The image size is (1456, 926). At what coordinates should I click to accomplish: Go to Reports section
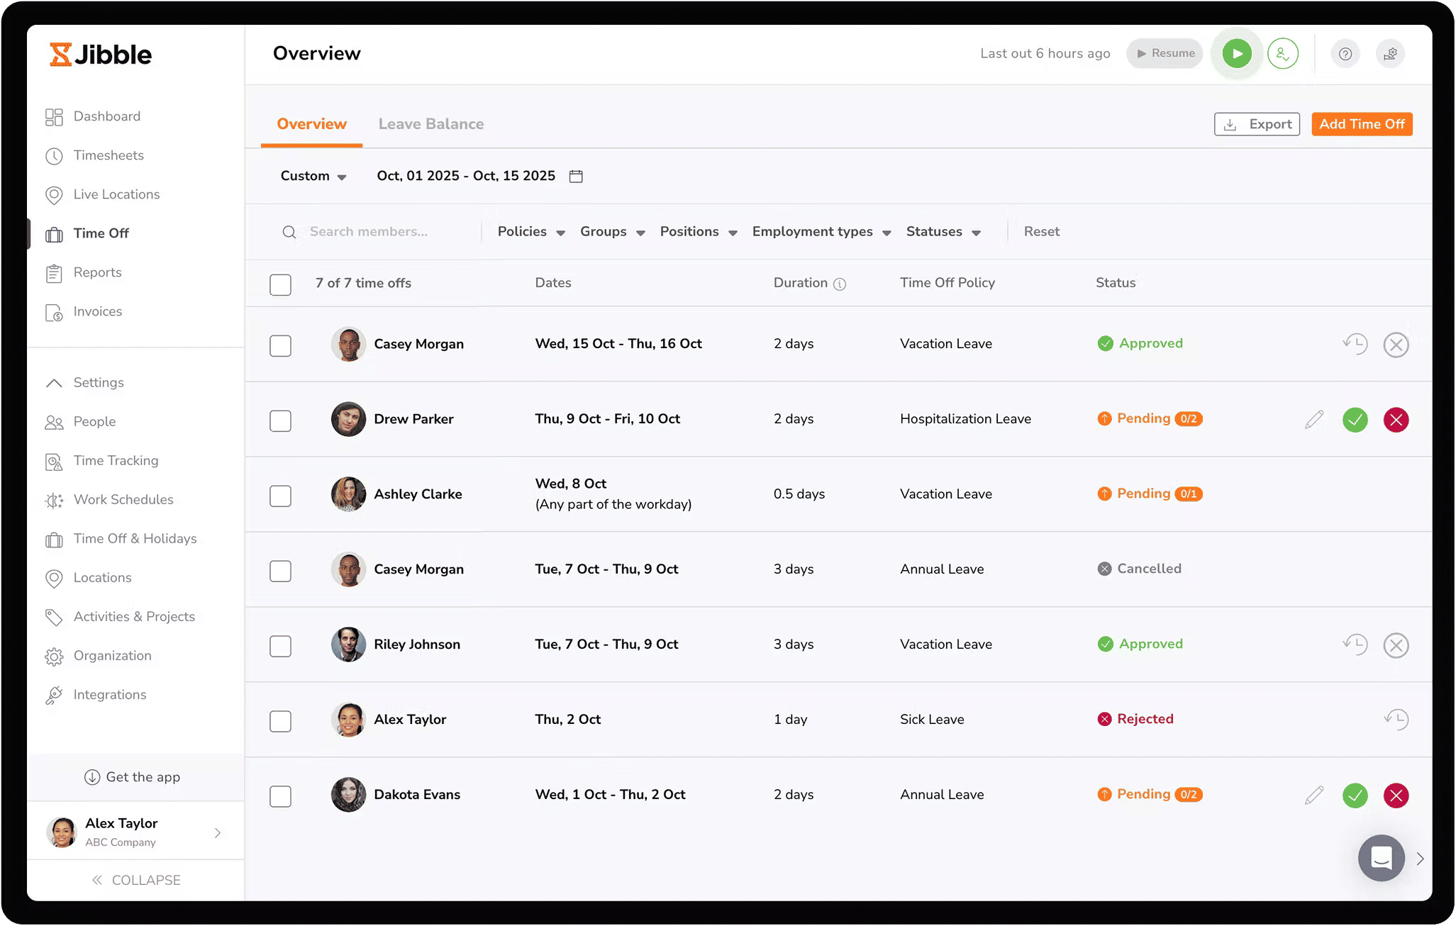point(96,272)
